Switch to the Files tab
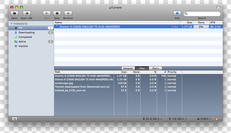This screenshot has width=231, height=133. (x=142, y=68)
